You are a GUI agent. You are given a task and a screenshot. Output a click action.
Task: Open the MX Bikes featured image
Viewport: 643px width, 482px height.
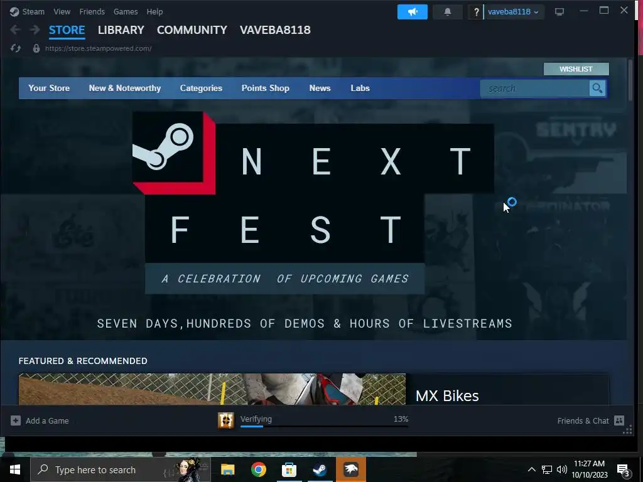click(212, 389)
